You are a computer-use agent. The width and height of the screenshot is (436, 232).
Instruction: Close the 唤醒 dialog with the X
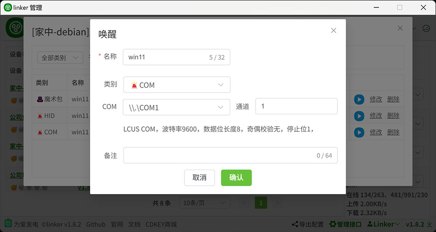tap(334, 31)
